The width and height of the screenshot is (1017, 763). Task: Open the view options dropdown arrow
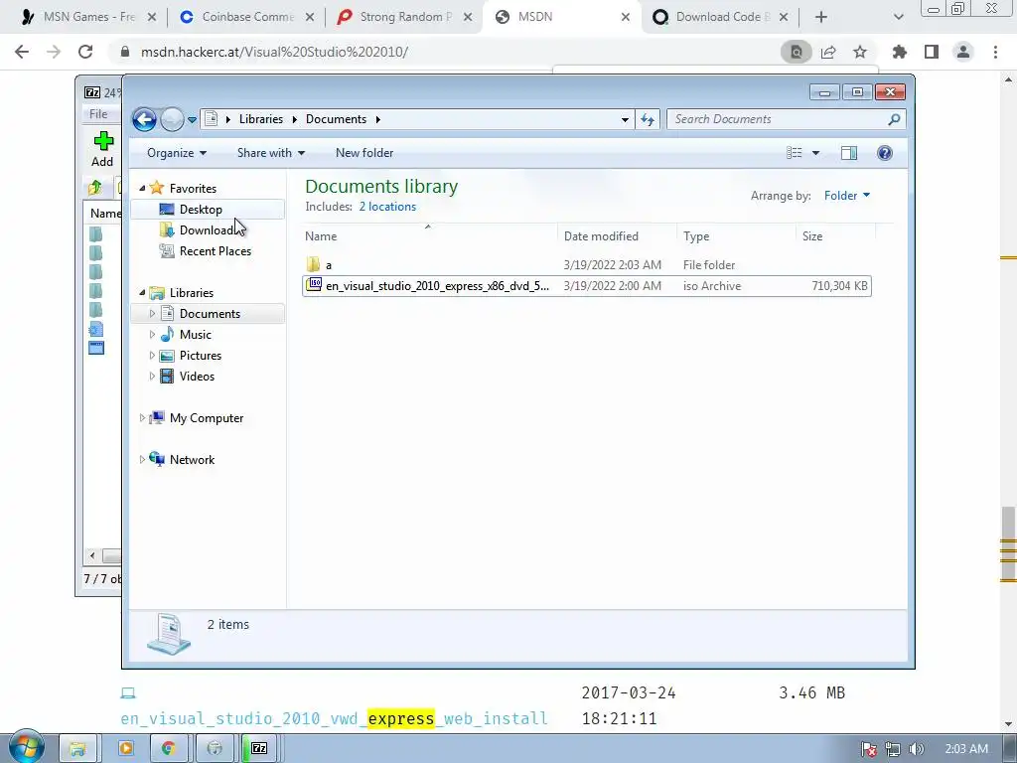click(x=816, y=153)
